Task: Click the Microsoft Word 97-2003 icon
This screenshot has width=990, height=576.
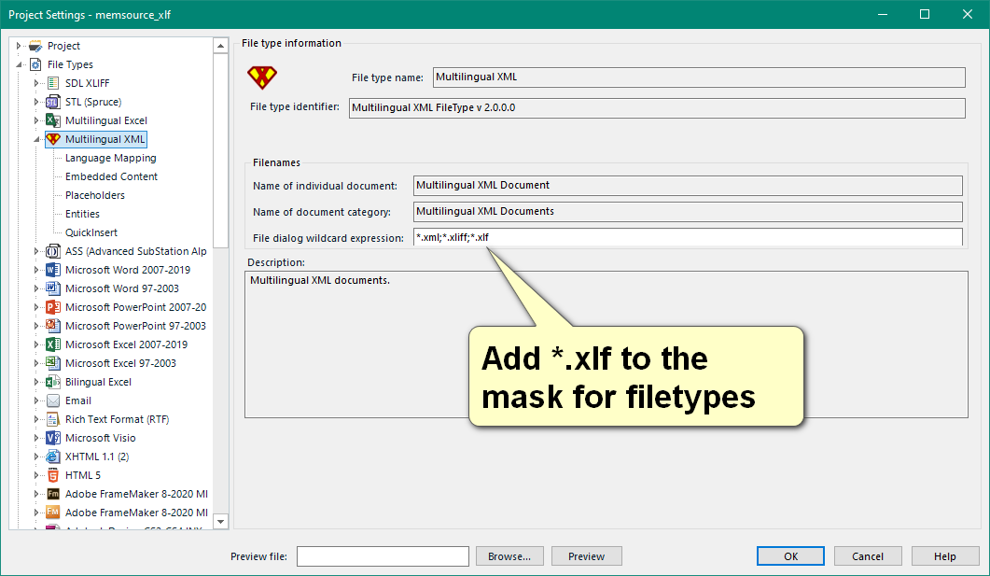Action: pyautogui.click(x=53, y=288)
